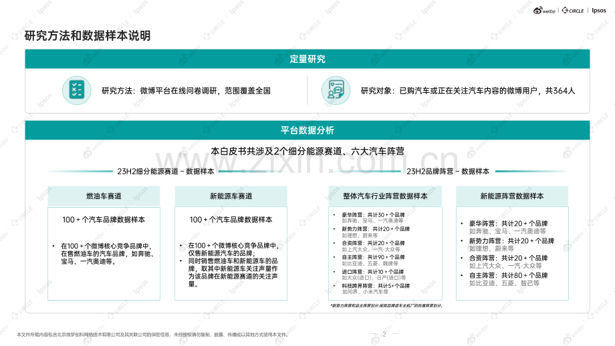Click the slide title 研究方法和数据样本说明
This screenshot has width=615, height=346.
click(88, 35)
